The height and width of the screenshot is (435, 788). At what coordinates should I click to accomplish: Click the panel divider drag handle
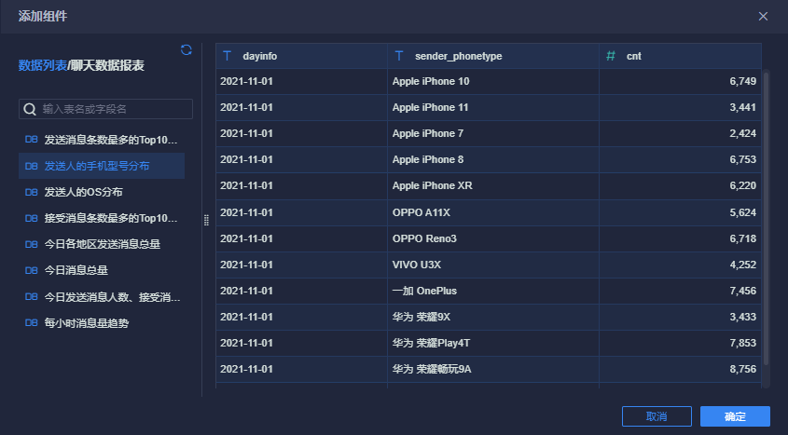pos(206,220)
